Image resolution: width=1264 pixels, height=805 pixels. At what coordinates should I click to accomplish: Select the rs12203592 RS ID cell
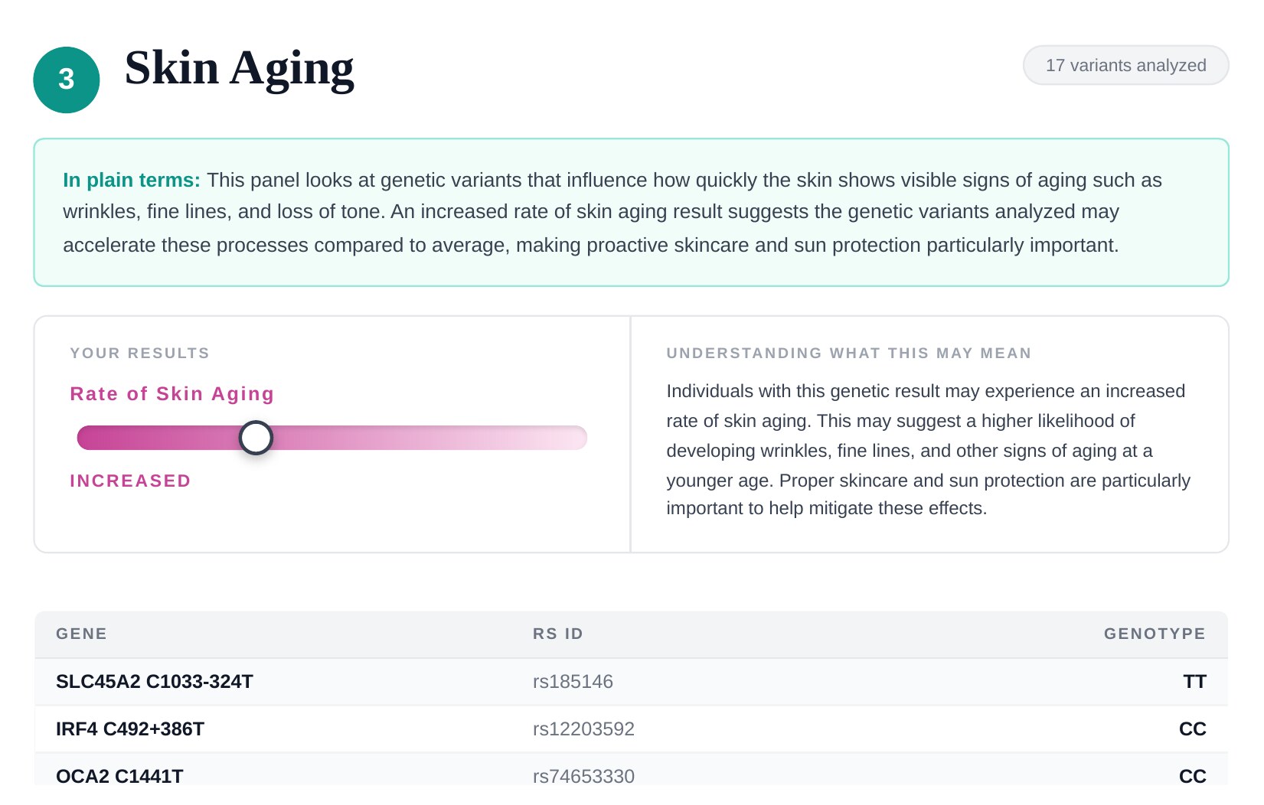coord(583,729)
